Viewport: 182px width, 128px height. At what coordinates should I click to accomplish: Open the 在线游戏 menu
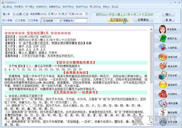(42, 7)
